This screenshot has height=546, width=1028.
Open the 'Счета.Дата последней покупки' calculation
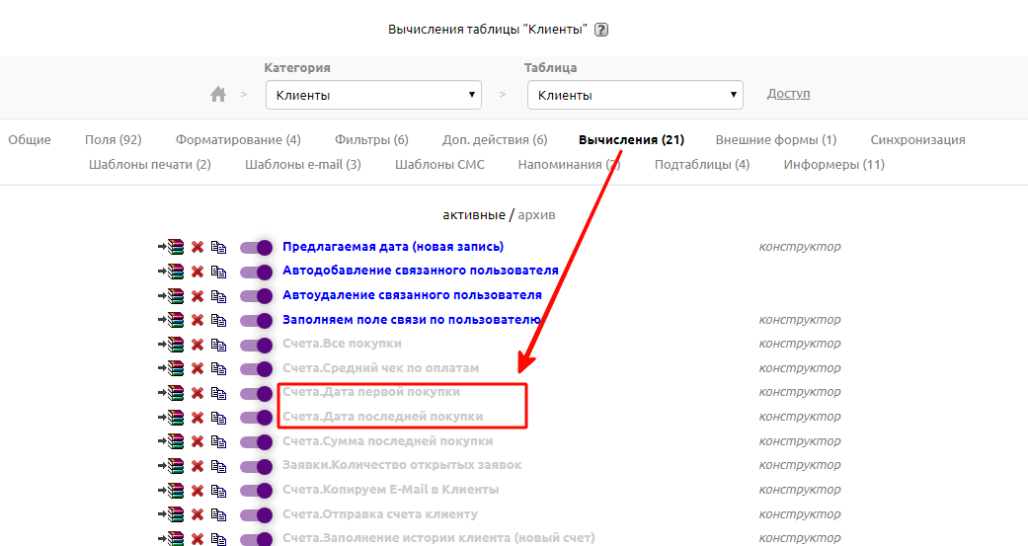(383, 417)
